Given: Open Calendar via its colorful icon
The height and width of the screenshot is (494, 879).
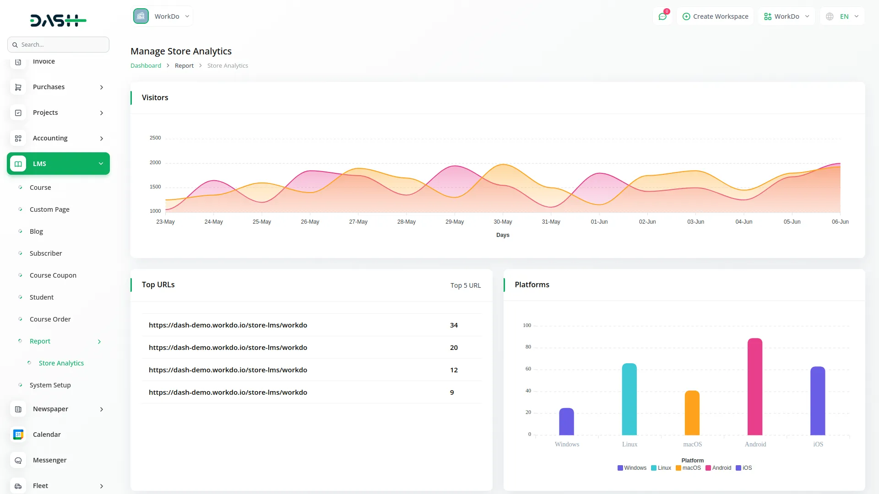Looking at the screenshot, I should 18,435.
